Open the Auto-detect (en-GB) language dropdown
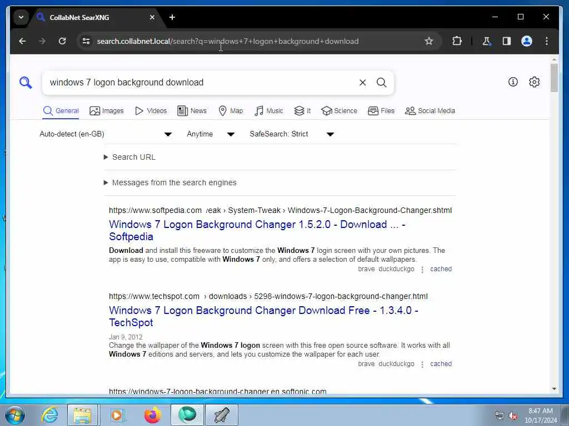569x426 pixels. coord(105,134)
